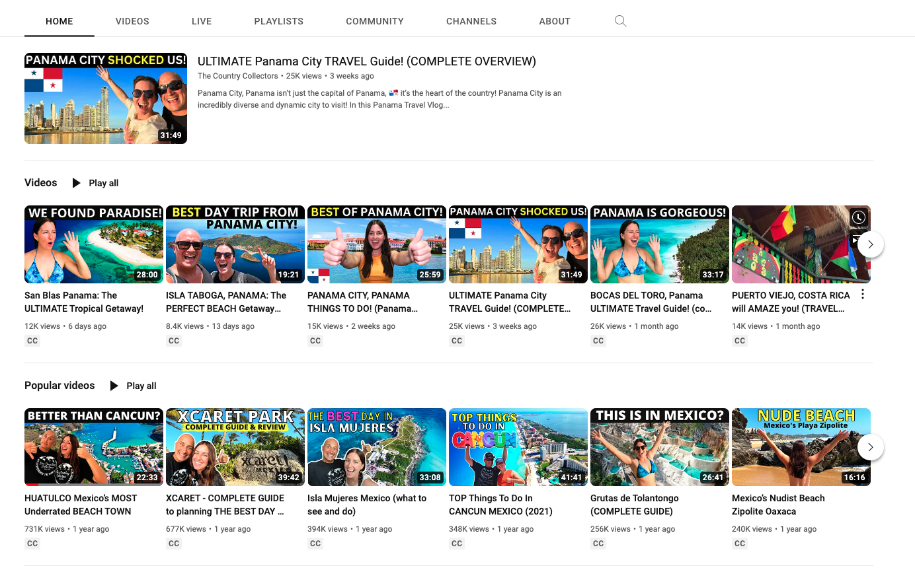
Task: Open Isla Mujeres Mexico video title
Action: pyautogui.click(x=367, y=505)
